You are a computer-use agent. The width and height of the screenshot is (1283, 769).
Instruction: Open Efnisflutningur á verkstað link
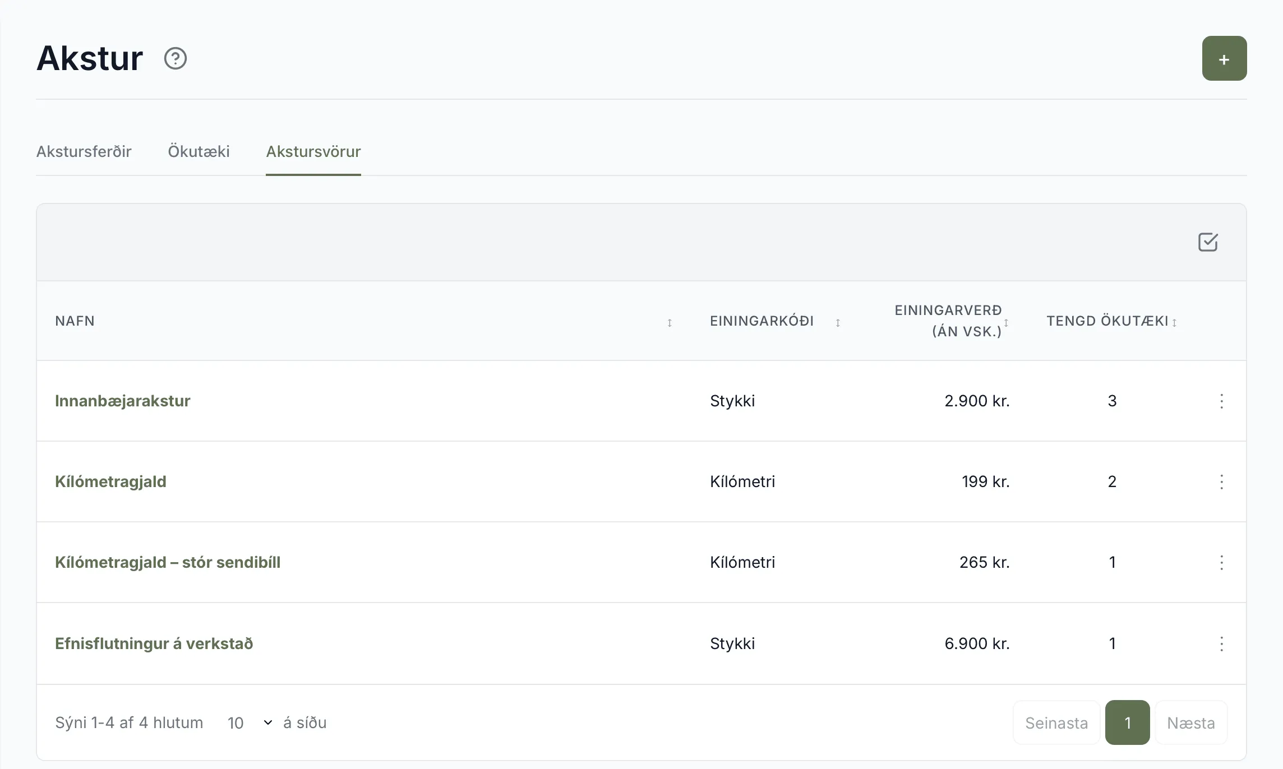point(154,643)
